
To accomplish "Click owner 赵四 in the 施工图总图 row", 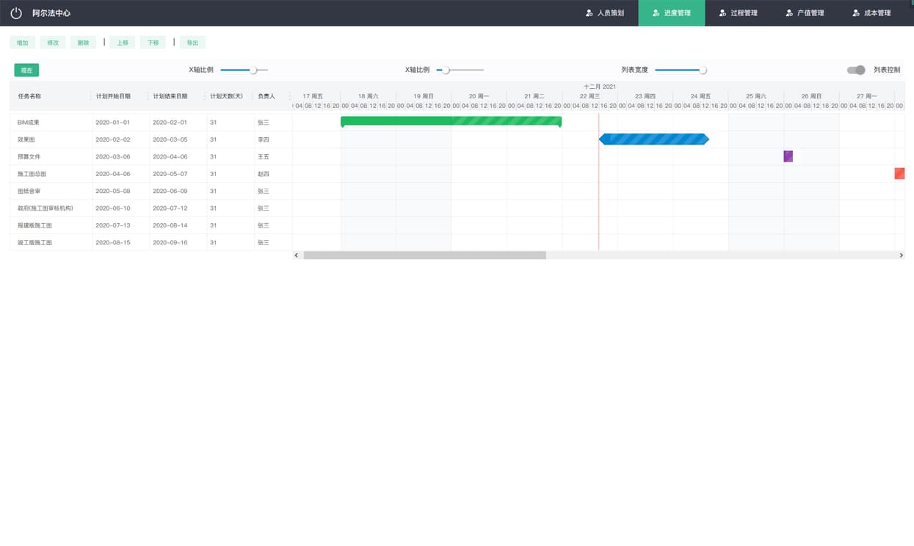I will [264, 174].
